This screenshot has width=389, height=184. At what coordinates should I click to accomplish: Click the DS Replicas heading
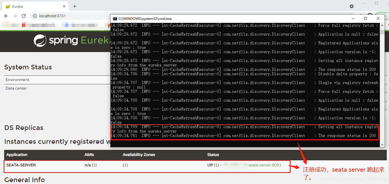24,128
